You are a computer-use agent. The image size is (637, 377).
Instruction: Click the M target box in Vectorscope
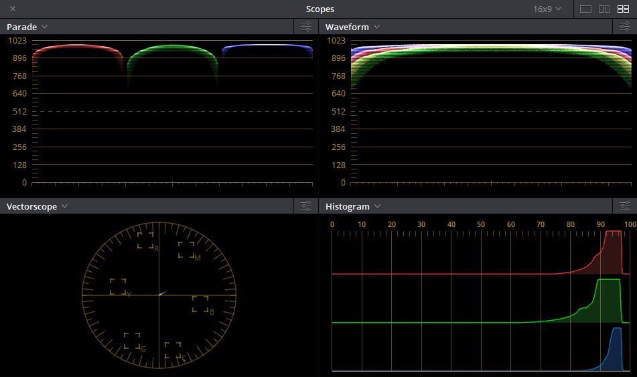click(x=186, y=250)
